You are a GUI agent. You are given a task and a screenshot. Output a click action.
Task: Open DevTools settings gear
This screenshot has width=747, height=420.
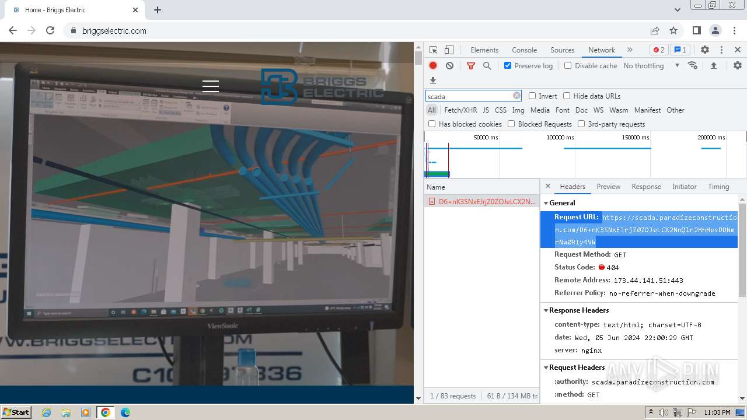tap(705, 50)
